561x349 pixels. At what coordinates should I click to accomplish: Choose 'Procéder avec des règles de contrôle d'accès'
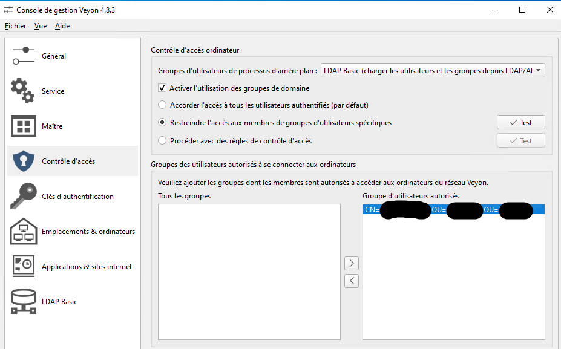click(162, 140)
